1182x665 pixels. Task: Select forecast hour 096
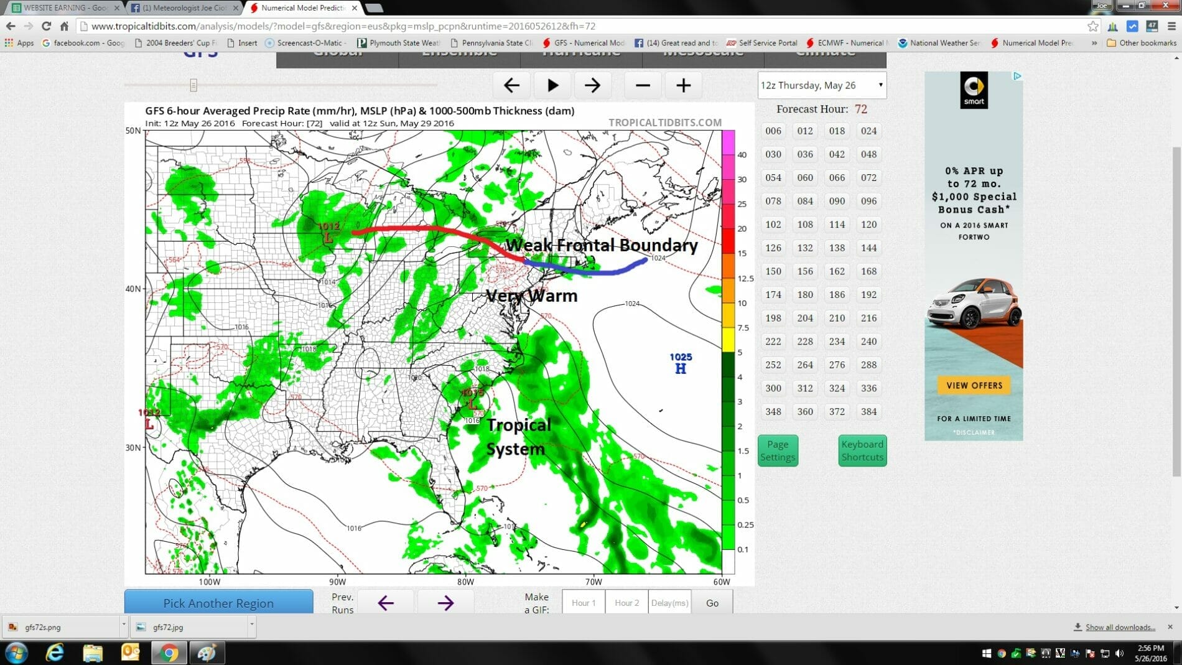click(x=868, y=201)
